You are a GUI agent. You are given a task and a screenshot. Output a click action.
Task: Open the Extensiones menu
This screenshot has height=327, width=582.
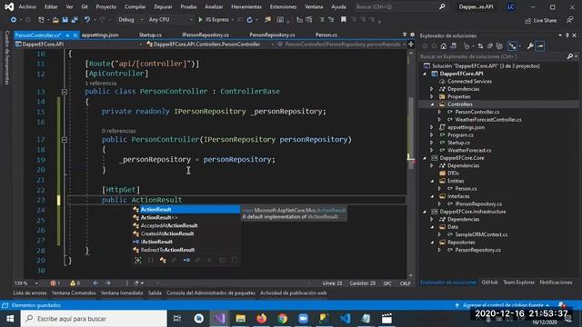(x=283, y=6)
